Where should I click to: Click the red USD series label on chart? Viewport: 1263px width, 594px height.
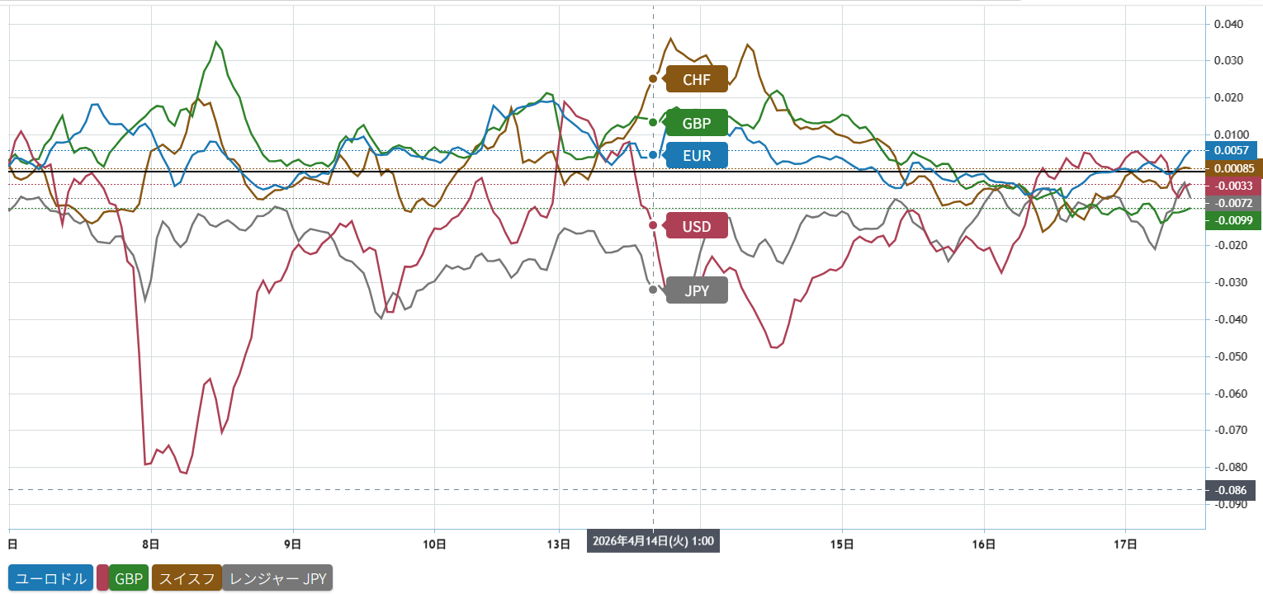[696, 225]
